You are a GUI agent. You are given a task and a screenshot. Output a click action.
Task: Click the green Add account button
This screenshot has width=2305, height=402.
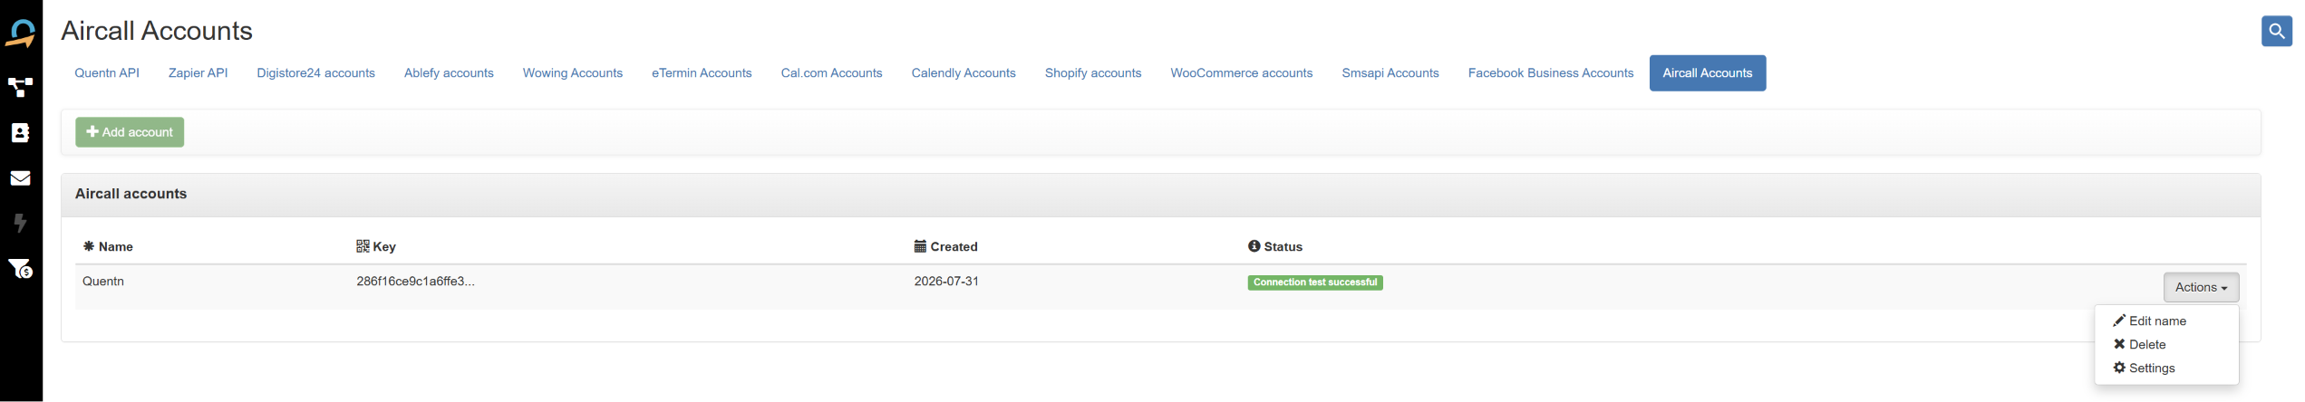(x=130, y=132)
